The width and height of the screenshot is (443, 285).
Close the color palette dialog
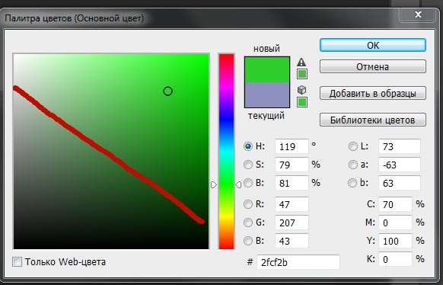(x=418, y=14)
